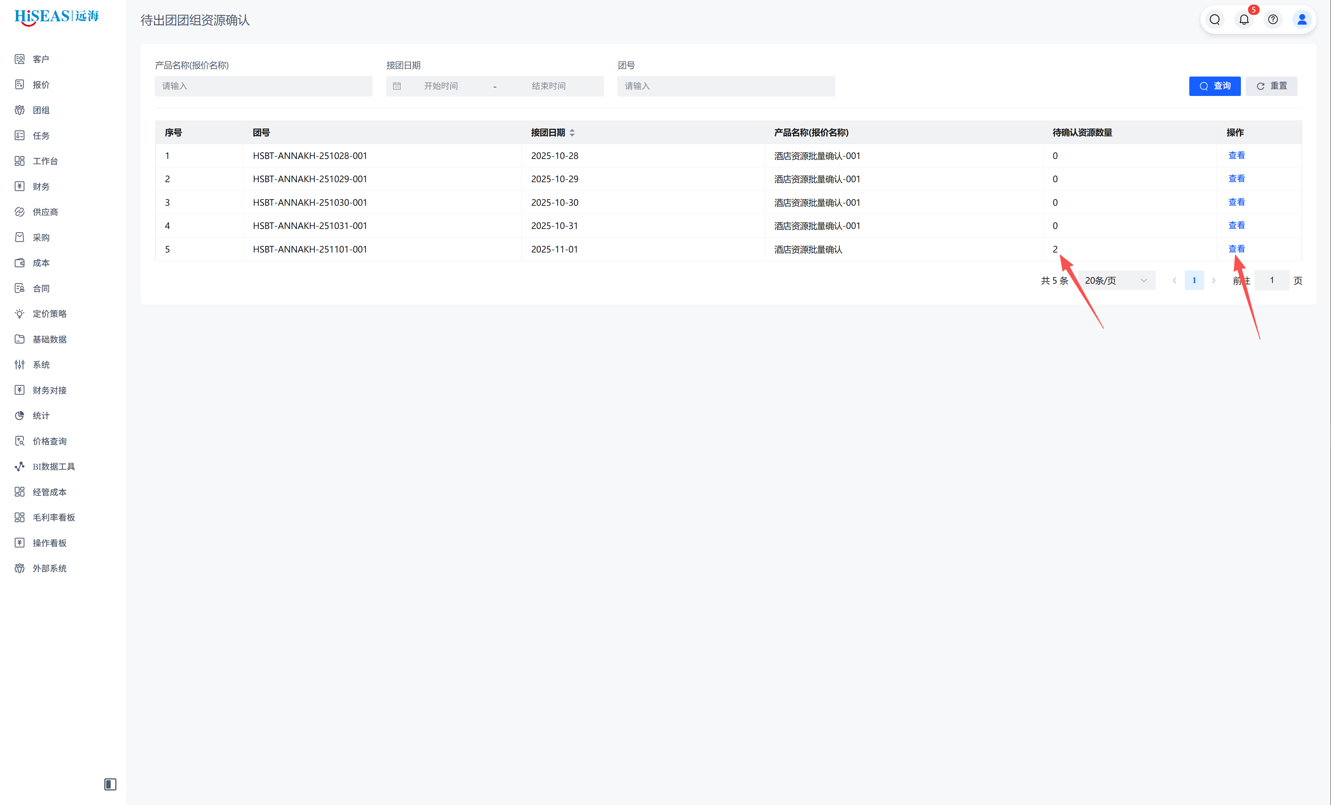Go to next page arrow
Viewport: 1331px width, 805px height.
point(1214,280)
